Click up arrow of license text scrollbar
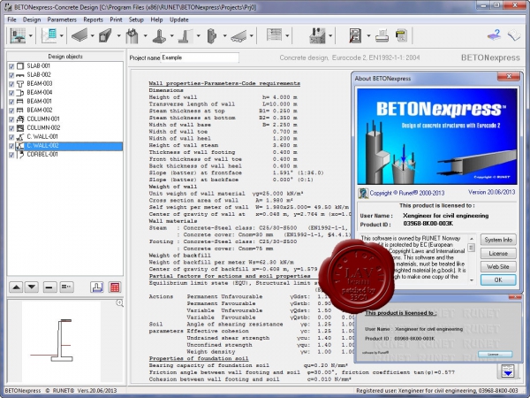 click(x=472, y=239)
